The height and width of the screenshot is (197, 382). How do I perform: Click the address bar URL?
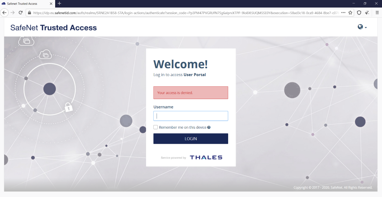(186, 13)
